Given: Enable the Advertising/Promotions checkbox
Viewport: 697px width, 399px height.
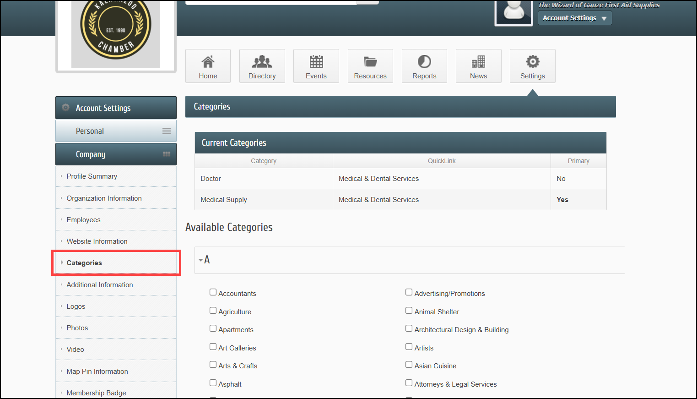Looking at the screenshot, I should coord(409,292).
